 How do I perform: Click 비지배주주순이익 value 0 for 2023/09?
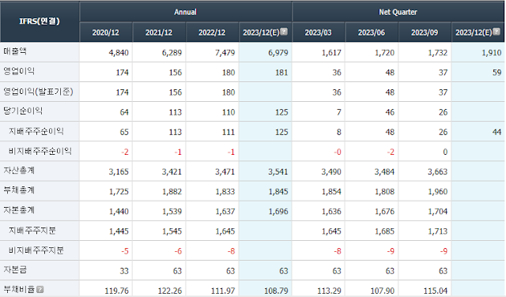[445, 152]
